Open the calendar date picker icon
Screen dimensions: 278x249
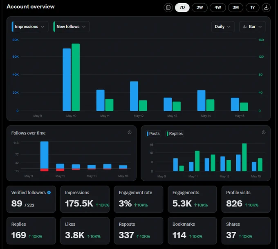point(168,7)
